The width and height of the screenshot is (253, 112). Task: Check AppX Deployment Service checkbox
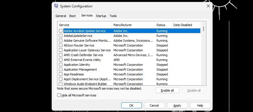(61, 79)
